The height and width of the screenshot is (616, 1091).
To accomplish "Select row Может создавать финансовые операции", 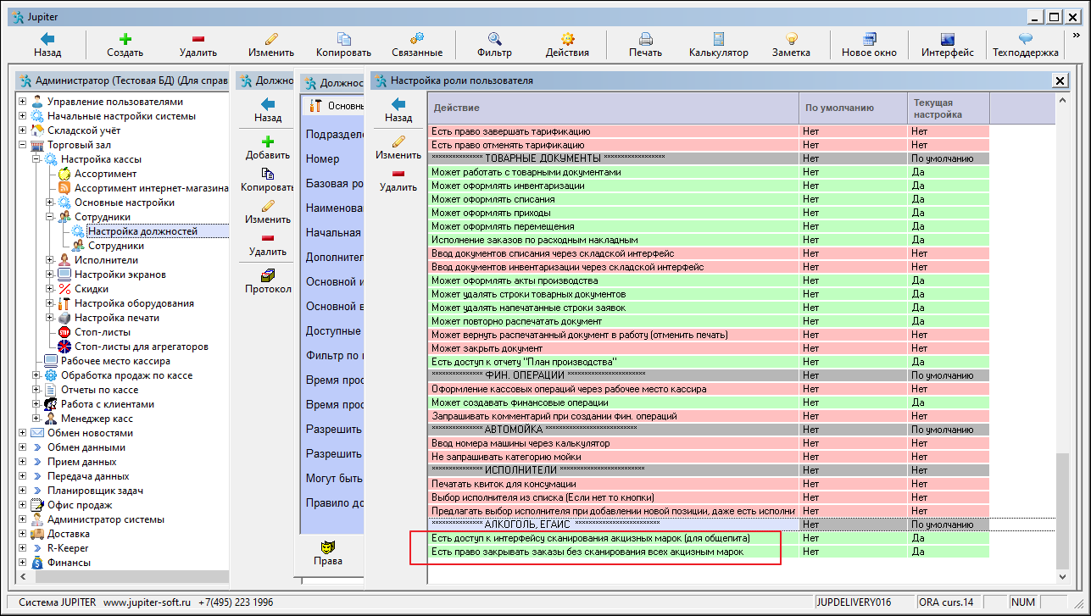I will [x=709, y=402].
